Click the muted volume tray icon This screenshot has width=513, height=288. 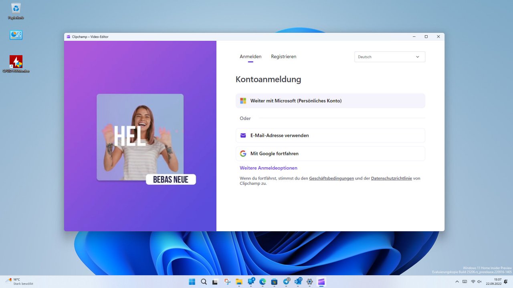480,282
